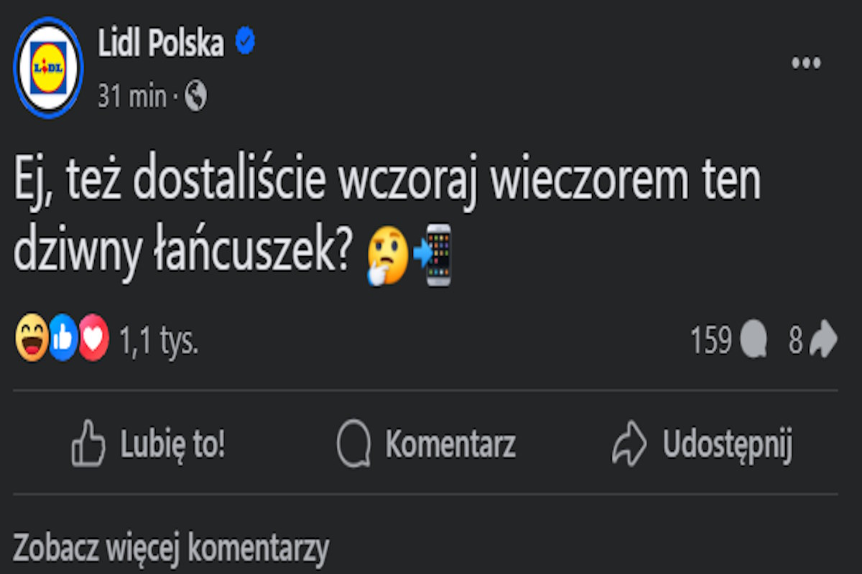
Task: Click the Lidl Polska profile picture
Action: (x=48, y=67)
